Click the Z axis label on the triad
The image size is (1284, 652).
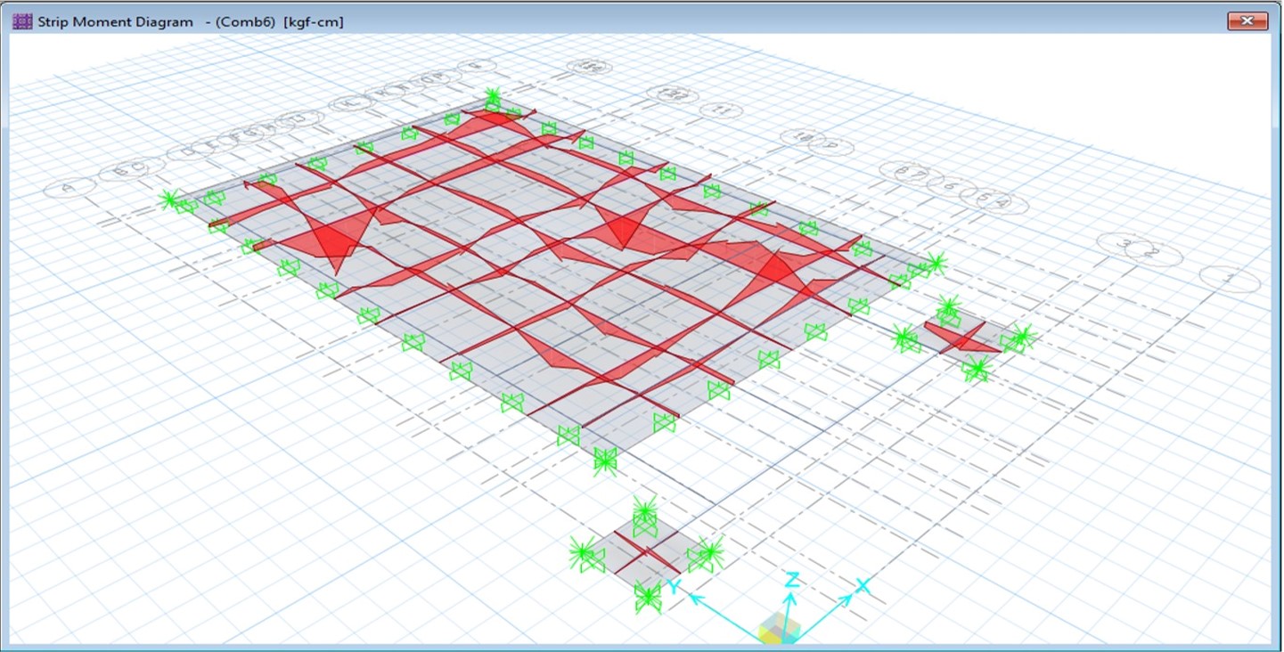click(x=790, y=582)
